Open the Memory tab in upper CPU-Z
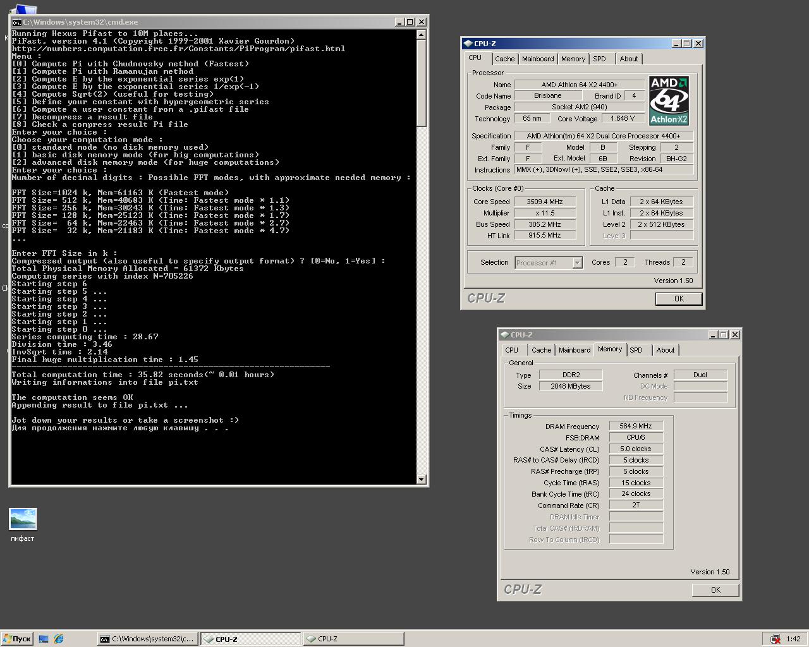 click(573, 59)
